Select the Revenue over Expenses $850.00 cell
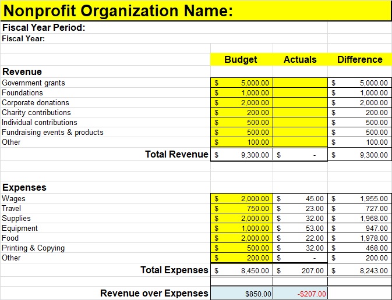 241,294
